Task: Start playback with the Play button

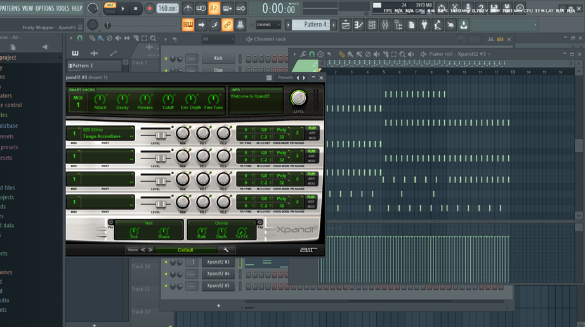Action: click(x=122, y=8)
